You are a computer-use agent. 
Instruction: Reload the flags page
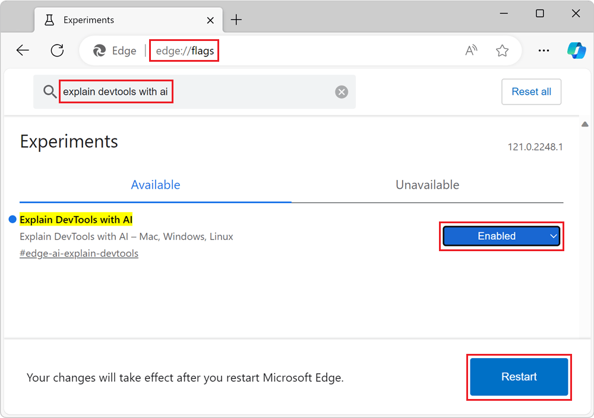pos(57,50)
